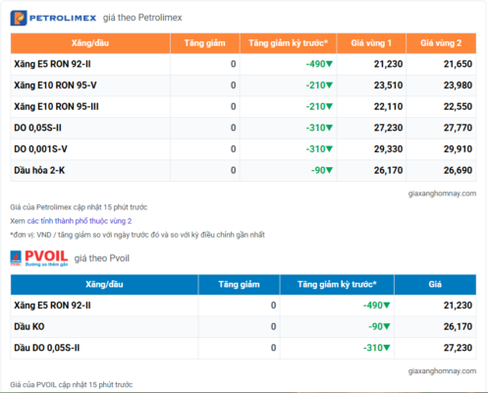Image resolution: width=488 pixels, height=393 pixels.
Task: Click the green down arrow for Dầu hỏa 2-K
Action: 329,171
